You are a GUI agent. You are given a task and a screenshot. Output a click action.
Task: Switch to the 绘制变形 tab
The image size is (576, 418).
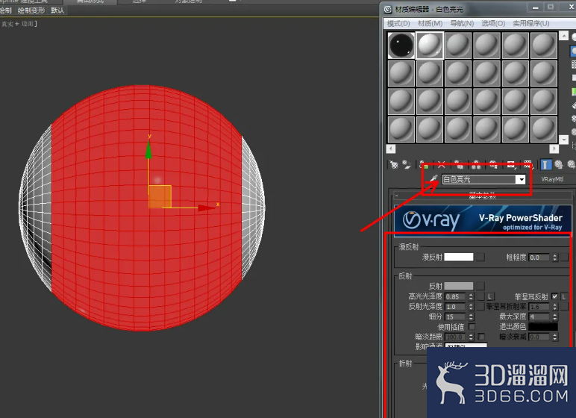pos(31,10)
